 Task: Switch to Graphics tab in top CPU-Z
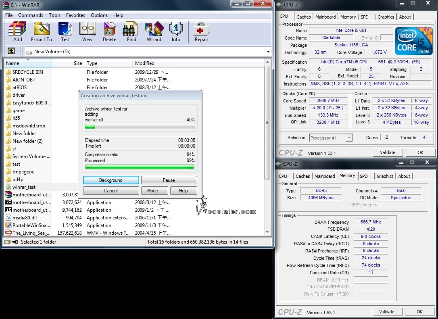(x=386, y=17)
